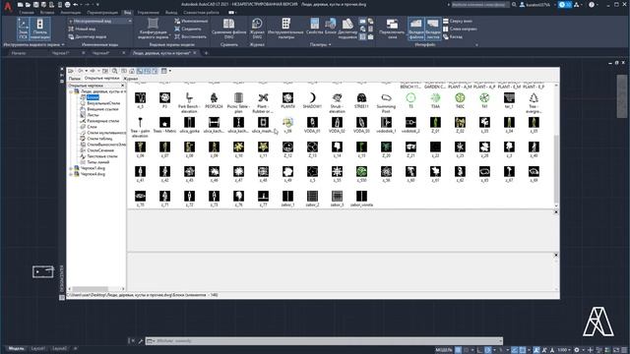This screenshot has height=354, width=630.
Task: Open the Аннотации ribbon tab
Action: coord(71,13)
